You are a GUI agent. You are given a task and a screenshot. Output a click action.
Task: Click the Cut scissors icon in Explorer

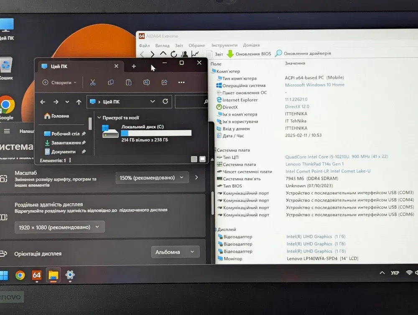point(93,83)
